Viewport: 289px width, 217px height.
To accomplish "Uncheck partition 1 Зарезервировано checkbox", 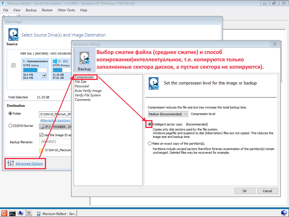I will [44, 76].
